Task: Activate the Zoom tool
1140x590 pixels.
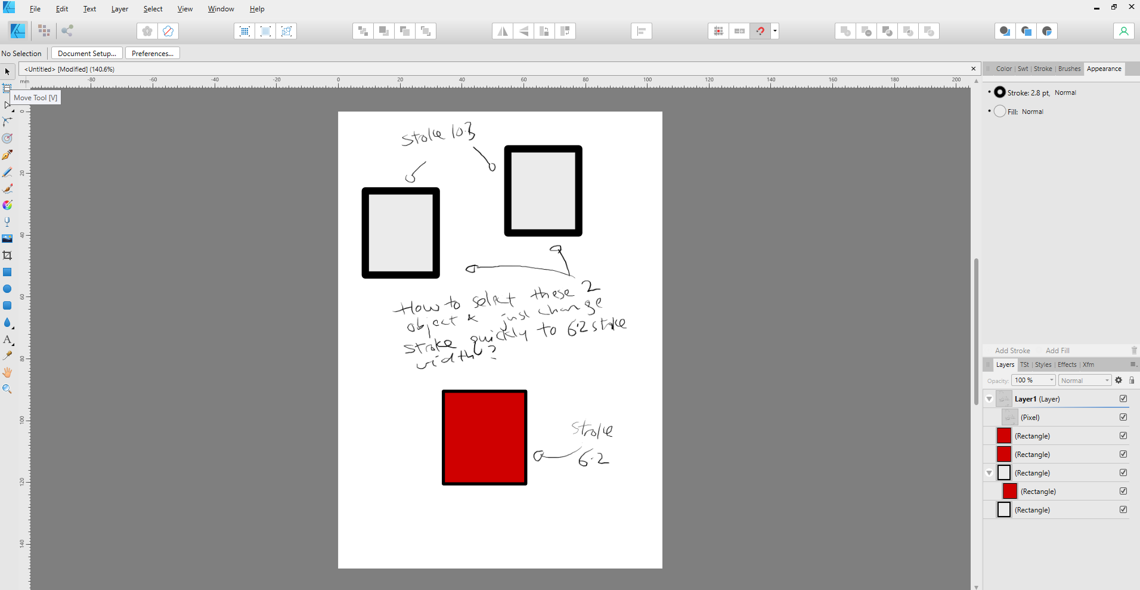Action: point(7,389)
